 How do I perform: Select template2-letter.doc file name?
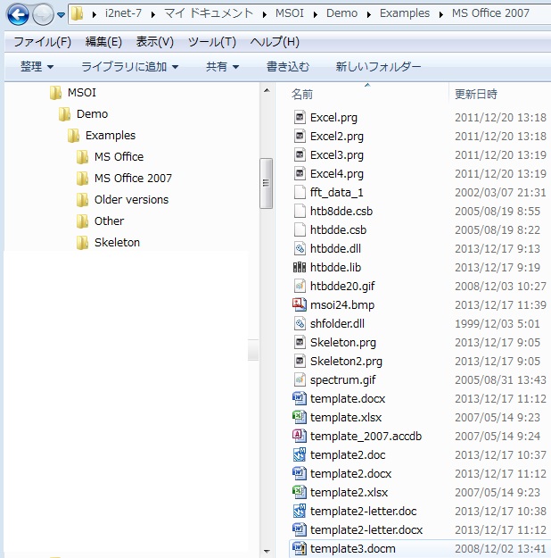pos(363,511)
